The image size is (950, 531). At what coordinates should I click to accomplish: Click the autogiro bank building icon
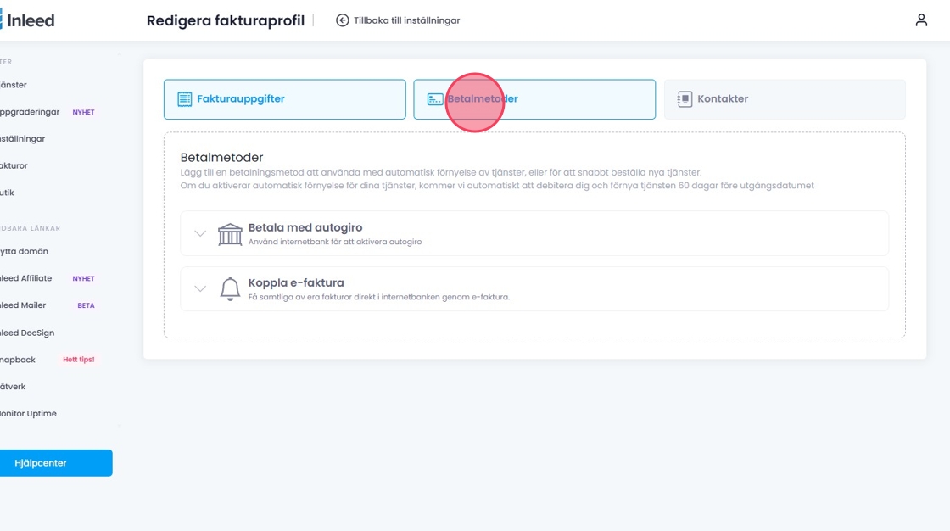[x=230, y=233]
